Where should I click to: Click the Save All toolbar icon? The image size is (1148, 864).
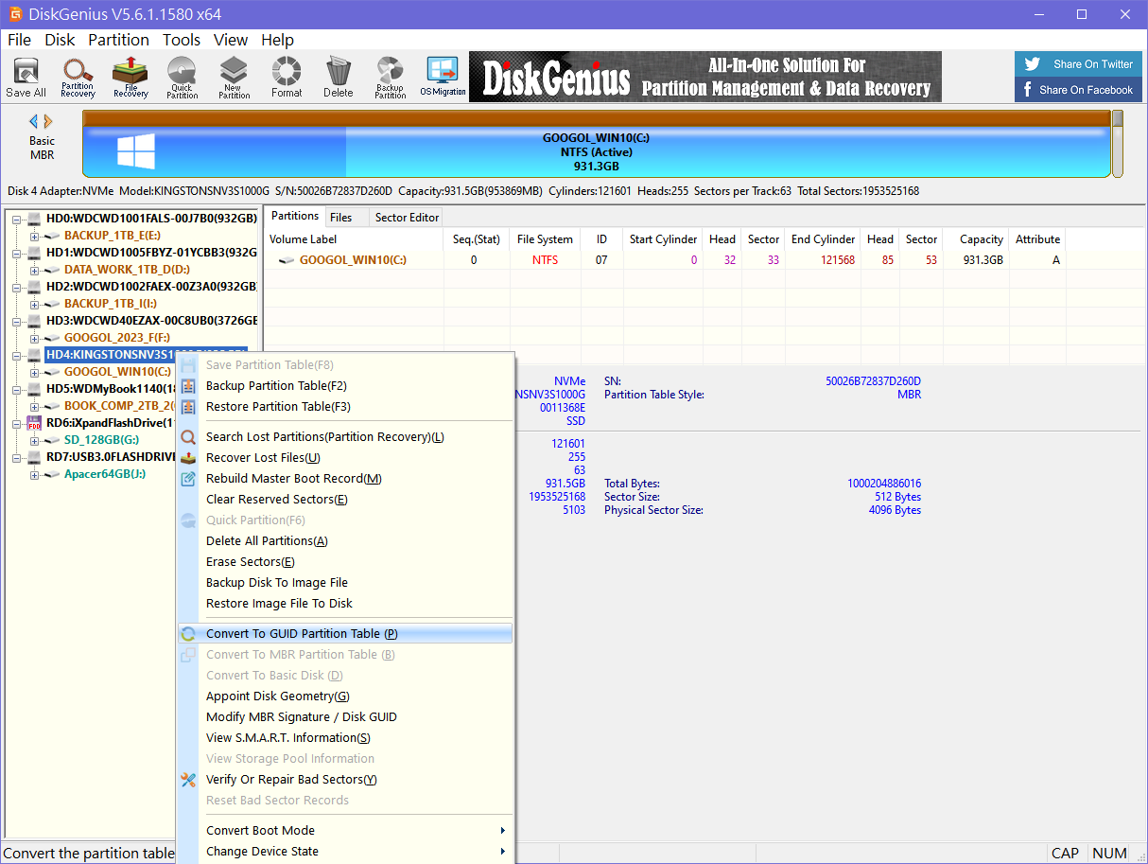click(x=26, y=77)
